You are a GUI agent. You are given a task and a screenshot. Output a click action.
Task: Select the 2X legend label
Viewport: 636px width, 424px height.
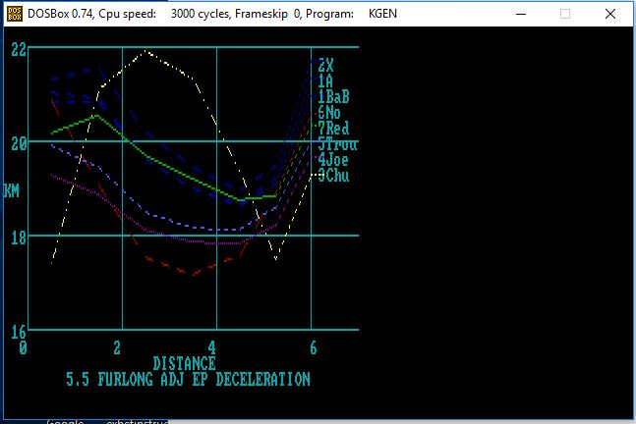(x=325, y=65)
